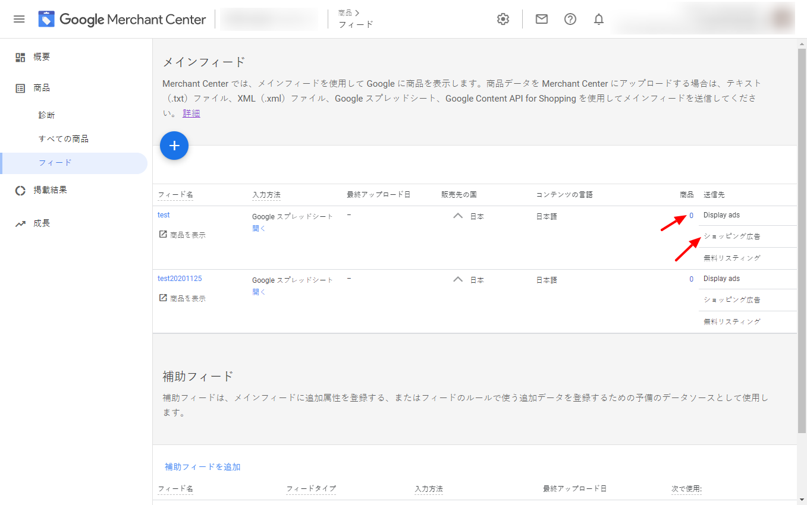This screenshot has height=505, width=807.
Task: Click the フィード名 column header in main feeds
Action: tap(175, 195)
